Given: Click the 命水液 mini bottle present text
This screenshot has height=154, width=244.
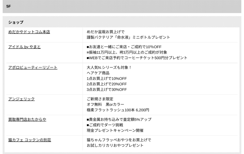Looking at the screenshot, I should pos(128,37).
